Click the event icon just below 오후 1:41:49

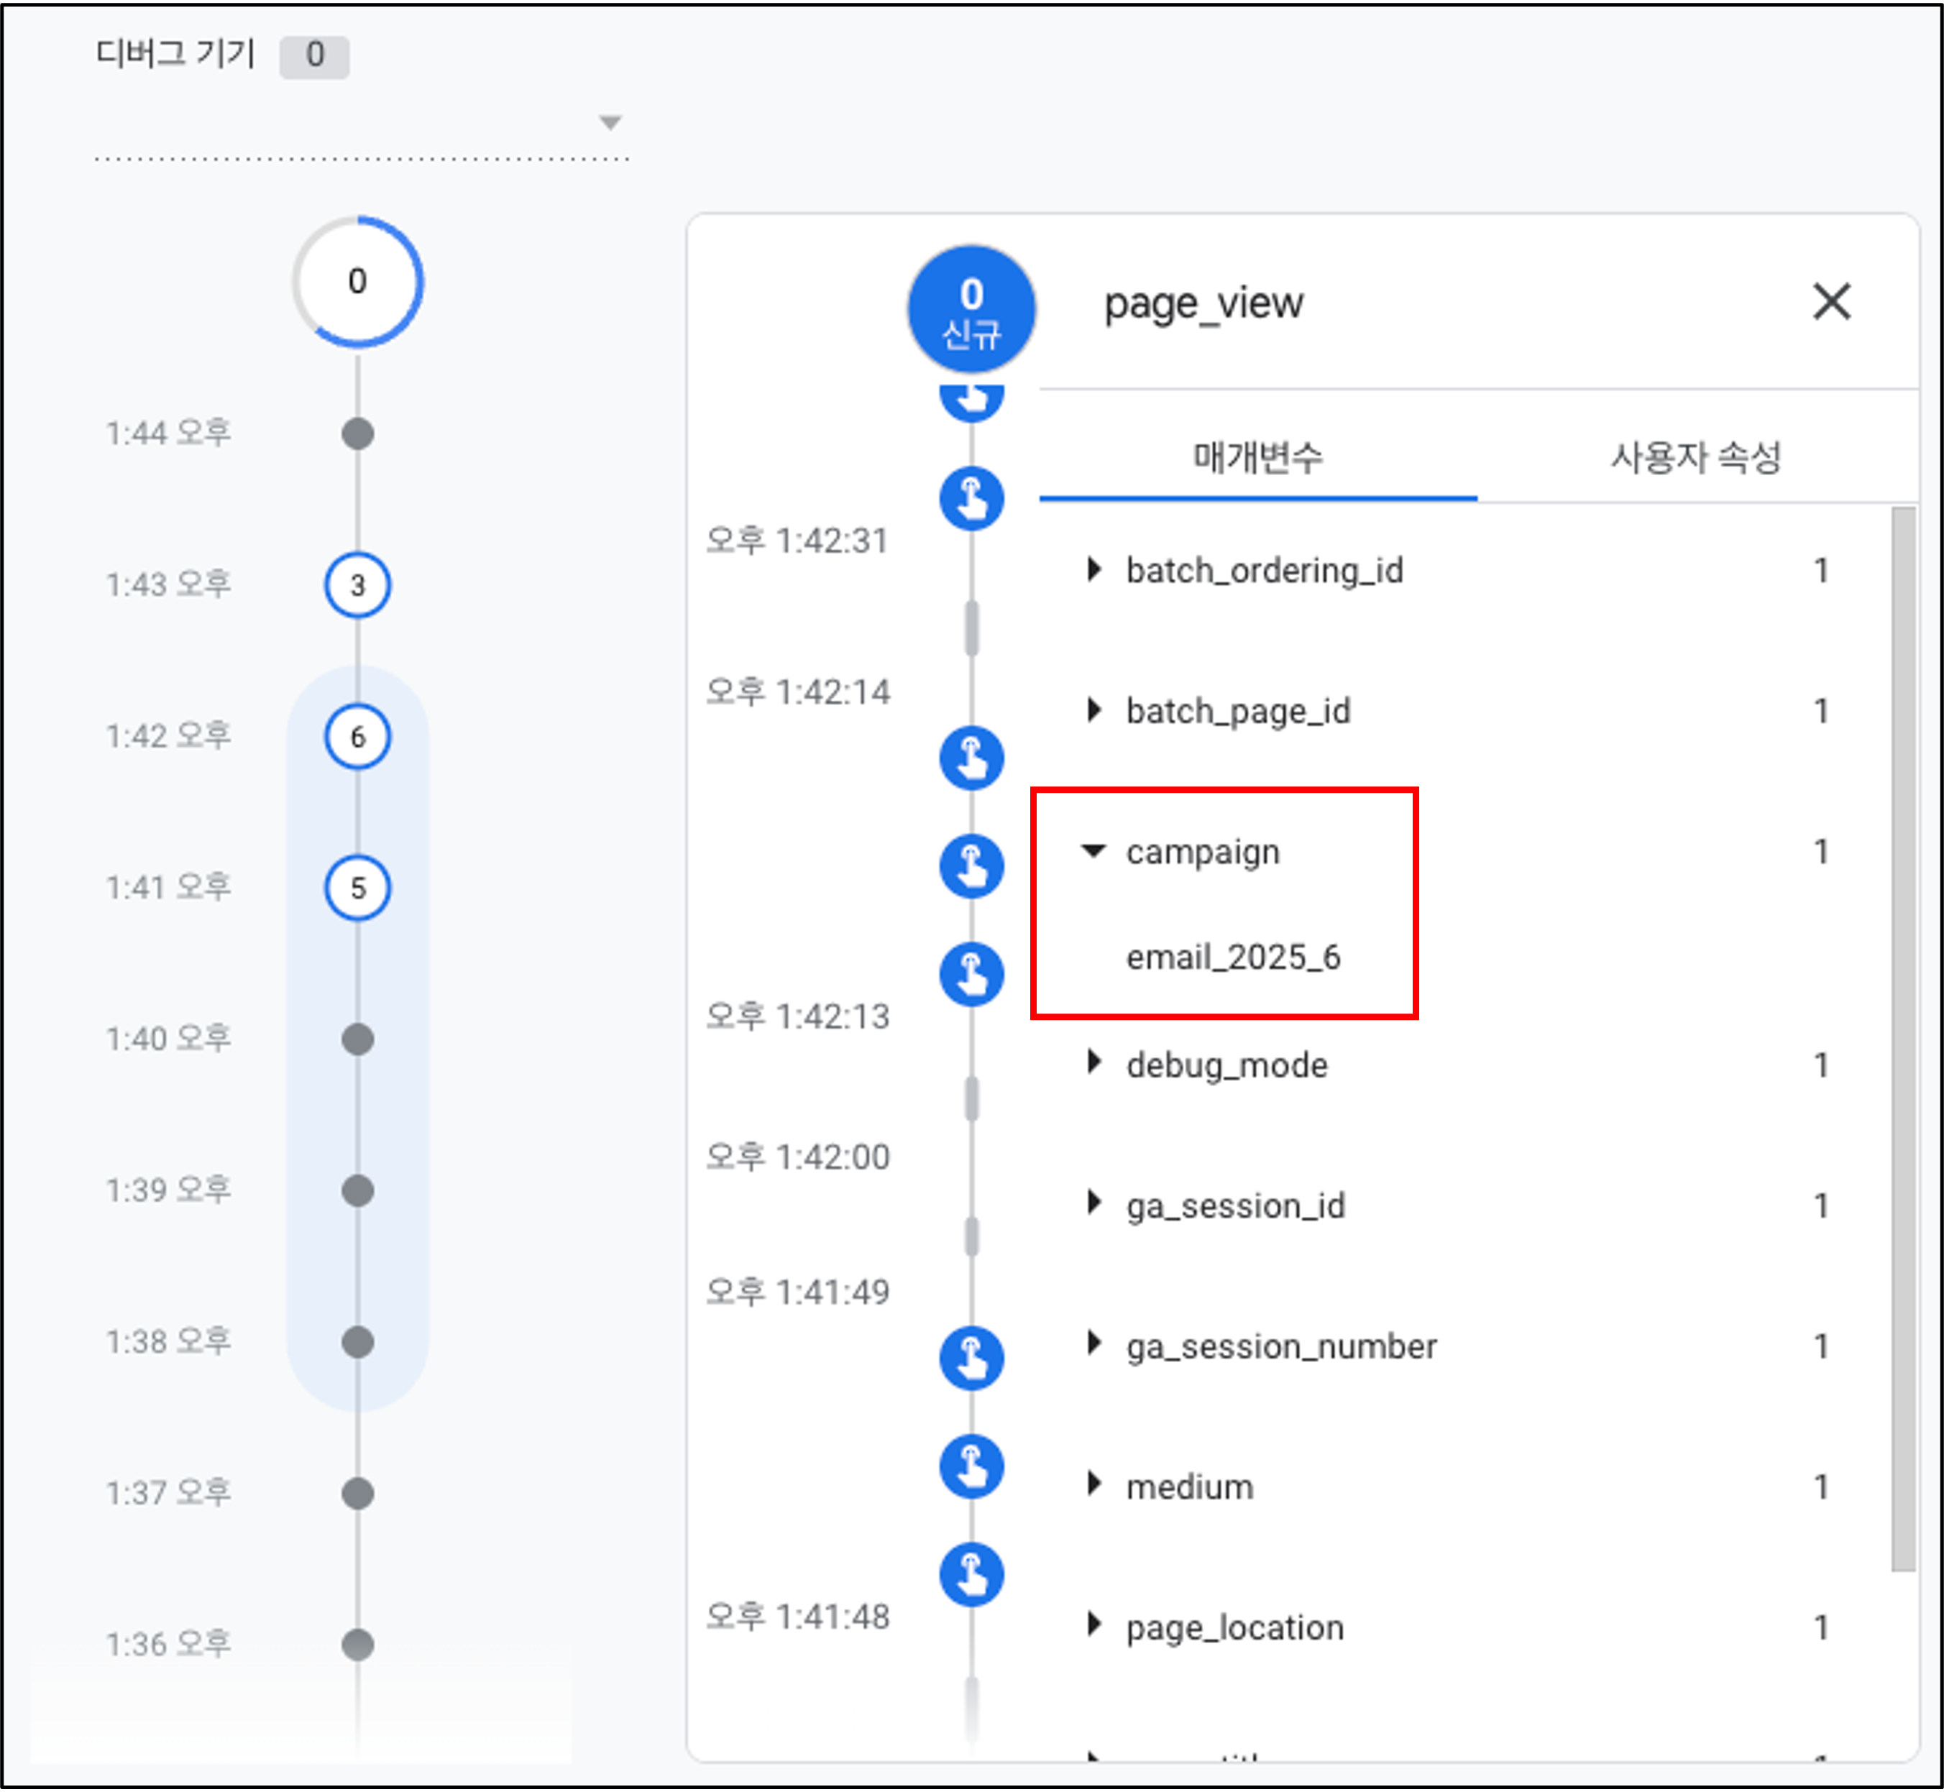click(971, 1358)
